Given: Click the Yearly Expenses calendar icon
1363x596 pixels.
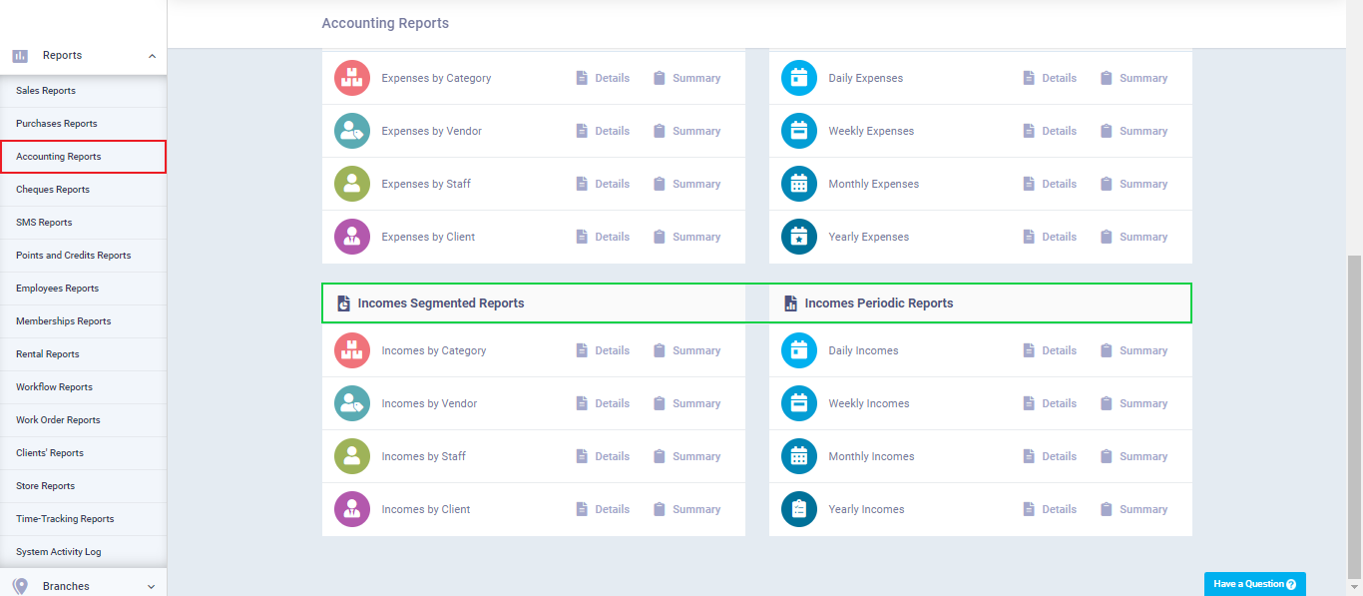Looking at the screenshot, I should point(798,237).
